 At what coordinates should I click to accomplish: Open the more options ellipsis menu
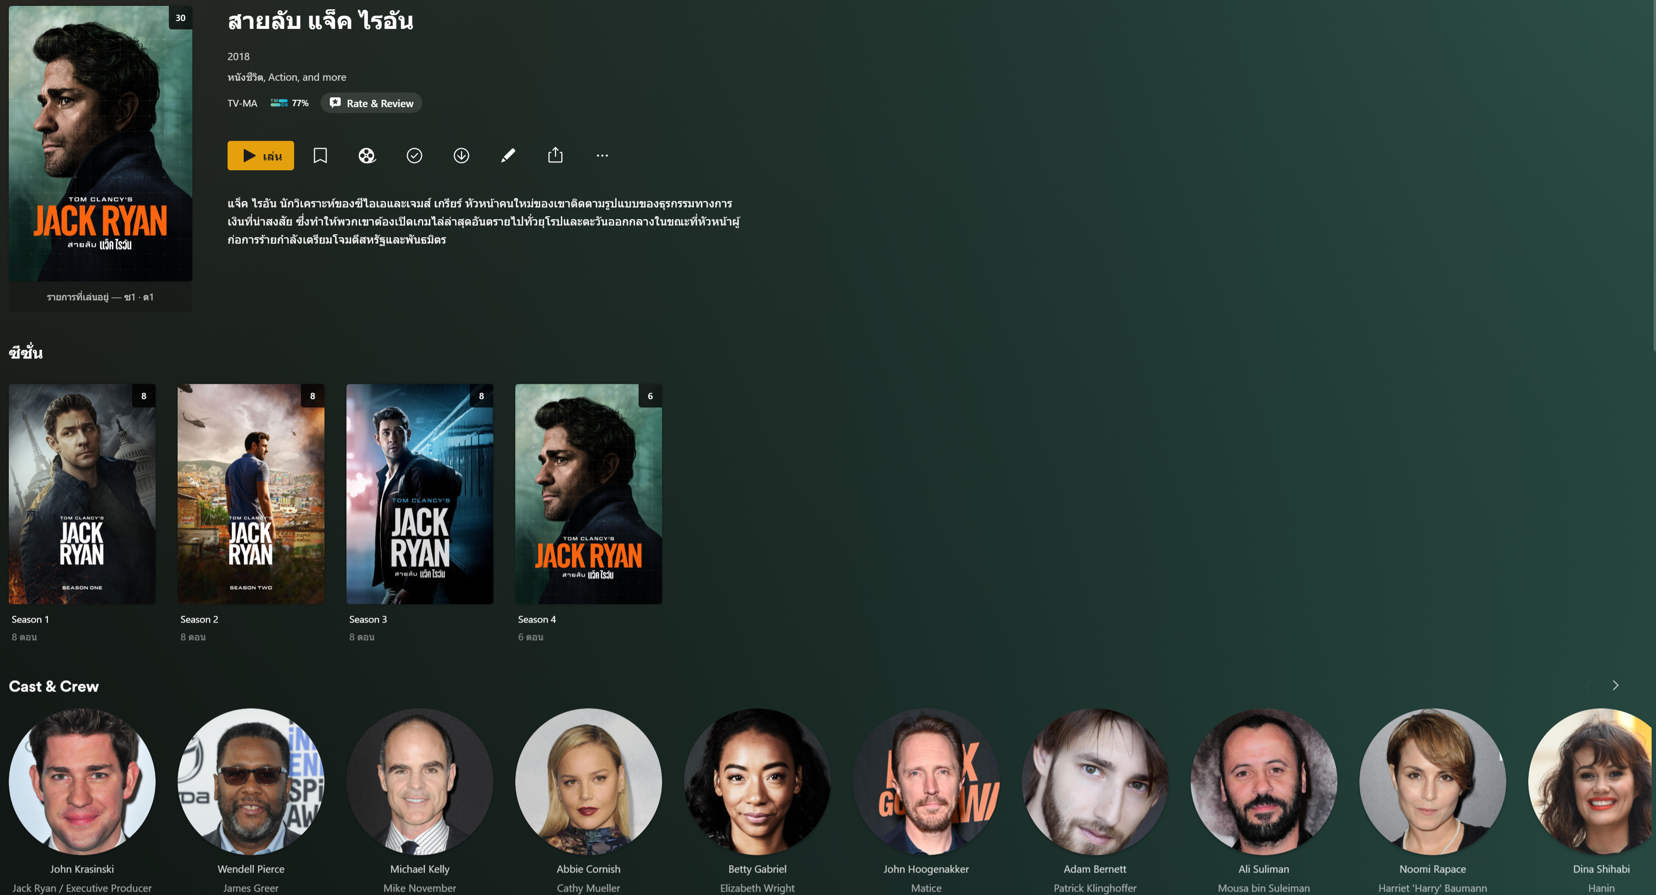[x=602, y=156]
